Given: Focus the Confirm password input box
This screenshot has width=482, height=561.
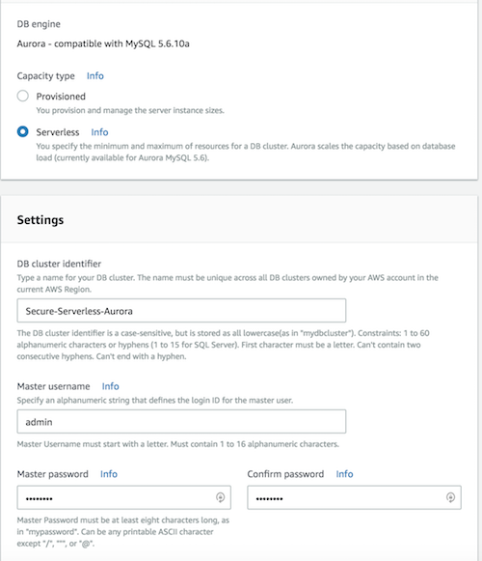Looking at the screenshot, I should 354,497.
